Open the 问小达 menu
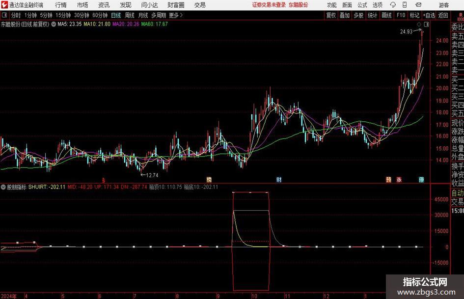Viewport: 464px width, 299px height. coord(149,5)
